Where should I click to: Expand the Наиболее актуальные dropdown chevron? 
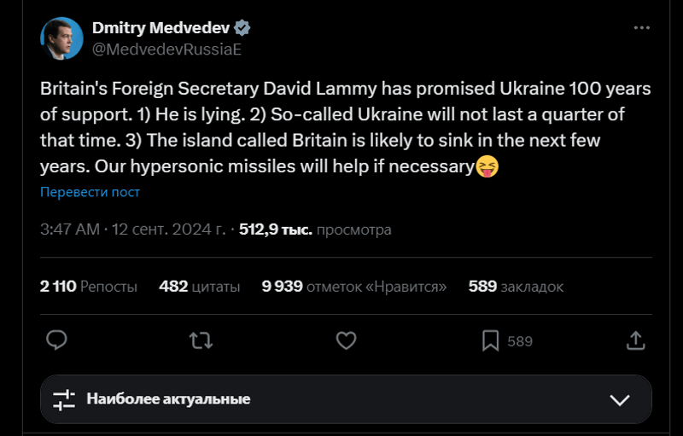620,399
